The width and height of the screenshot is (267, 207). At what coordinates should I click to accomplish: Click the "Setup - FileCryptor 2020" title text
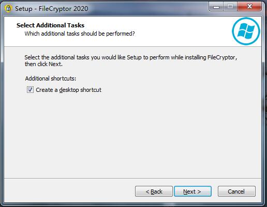pyautogui.click(x=52, y=9)
